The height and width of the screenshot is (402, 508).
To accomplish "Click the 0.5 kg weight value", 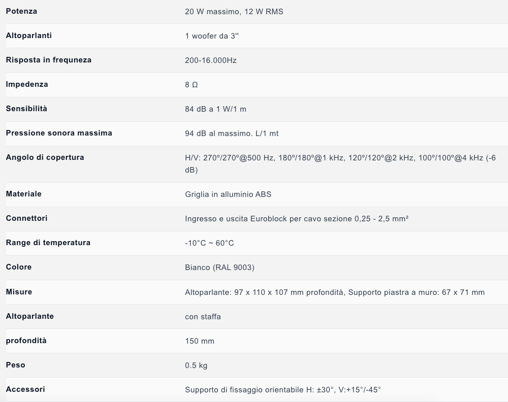I will [x=196, y=365].
